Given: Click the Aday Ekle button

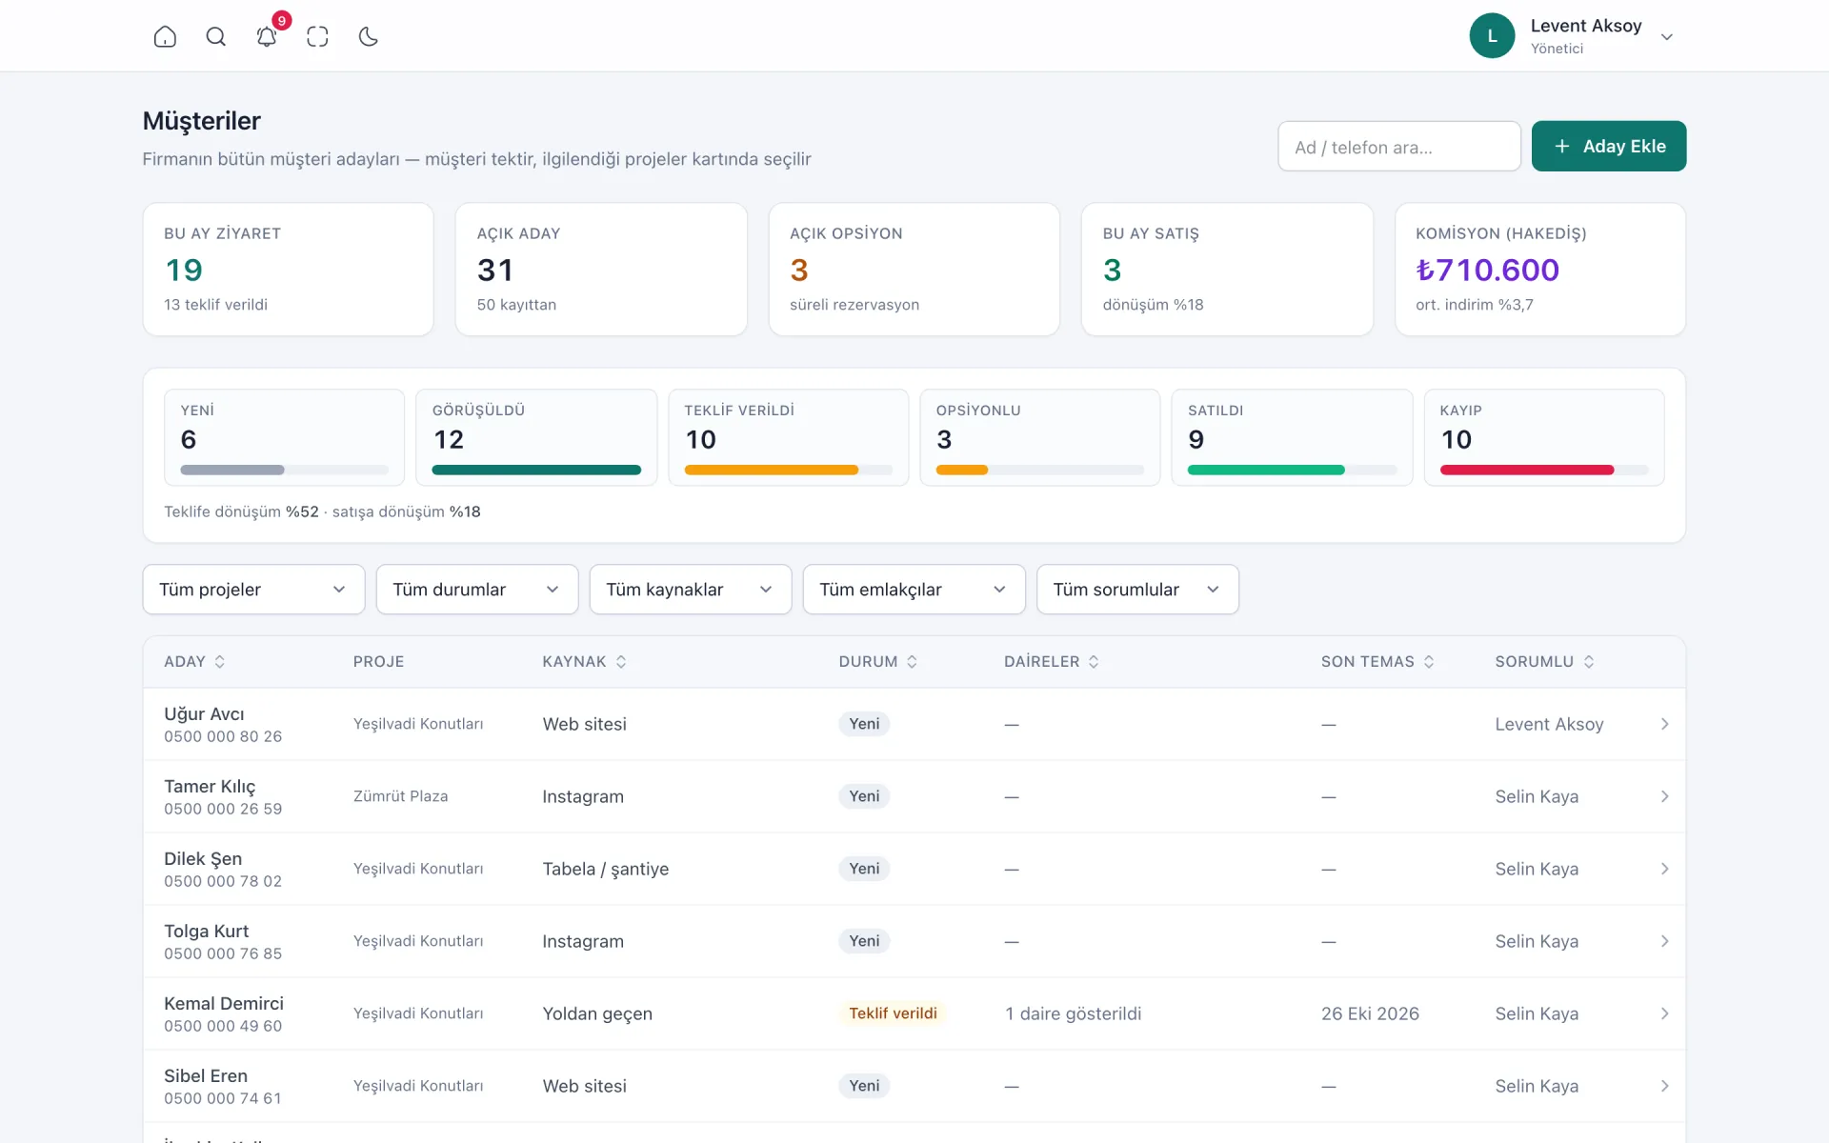Looking at the screenshot, I should (1608, 146).
